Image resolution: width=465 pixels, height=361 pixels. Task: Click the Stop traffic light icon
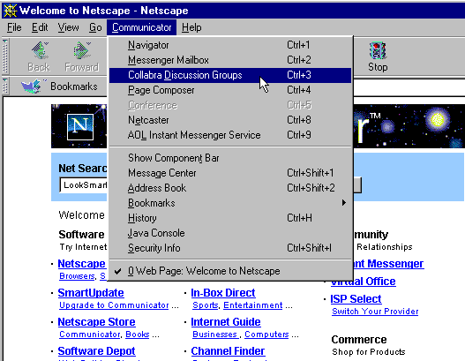coord(378,50)
